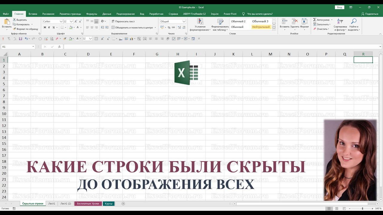383x215 pixels.
Task: Click print preview icon in quick toolbar
Action: (52, 39)
